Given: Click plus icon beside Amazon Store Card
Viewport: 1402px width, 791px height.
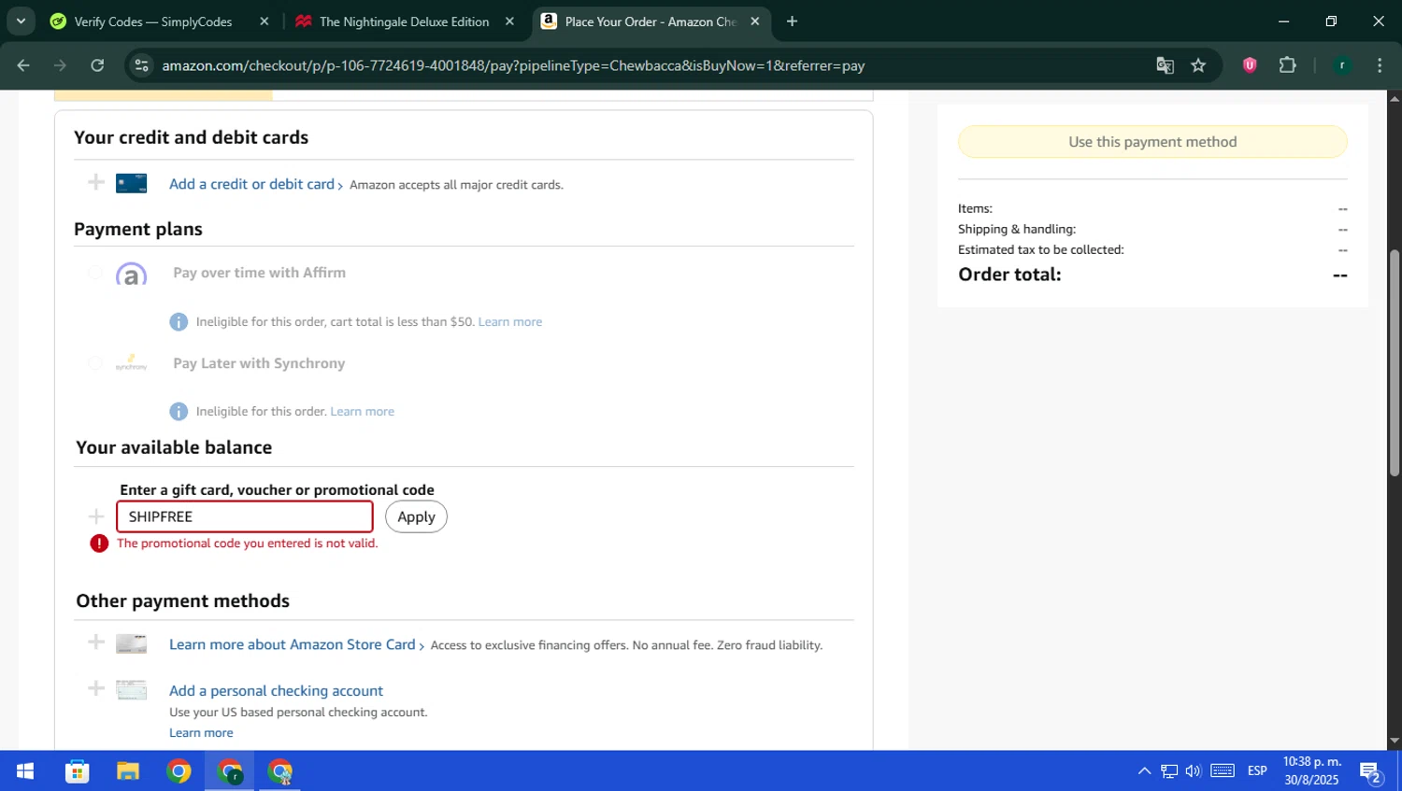Looking at the screenshot, I should (95, 642).
